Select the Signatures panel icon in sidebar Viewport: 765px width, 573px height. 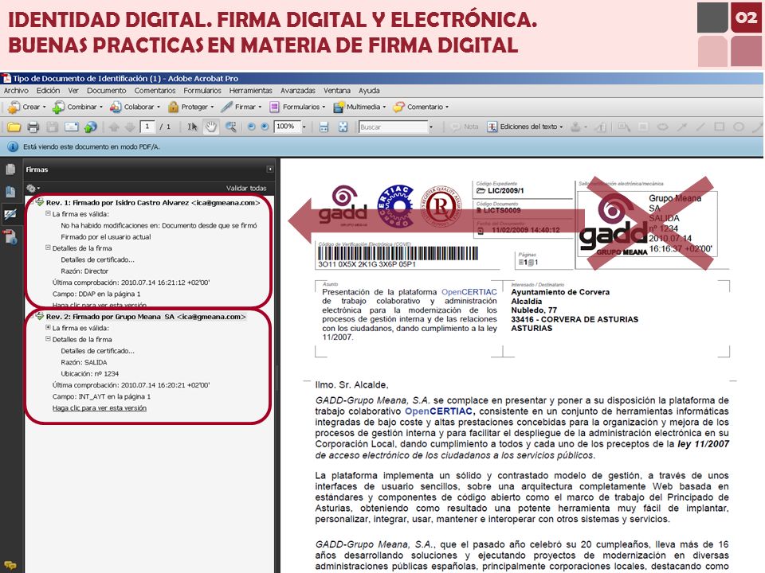[10, 214]
